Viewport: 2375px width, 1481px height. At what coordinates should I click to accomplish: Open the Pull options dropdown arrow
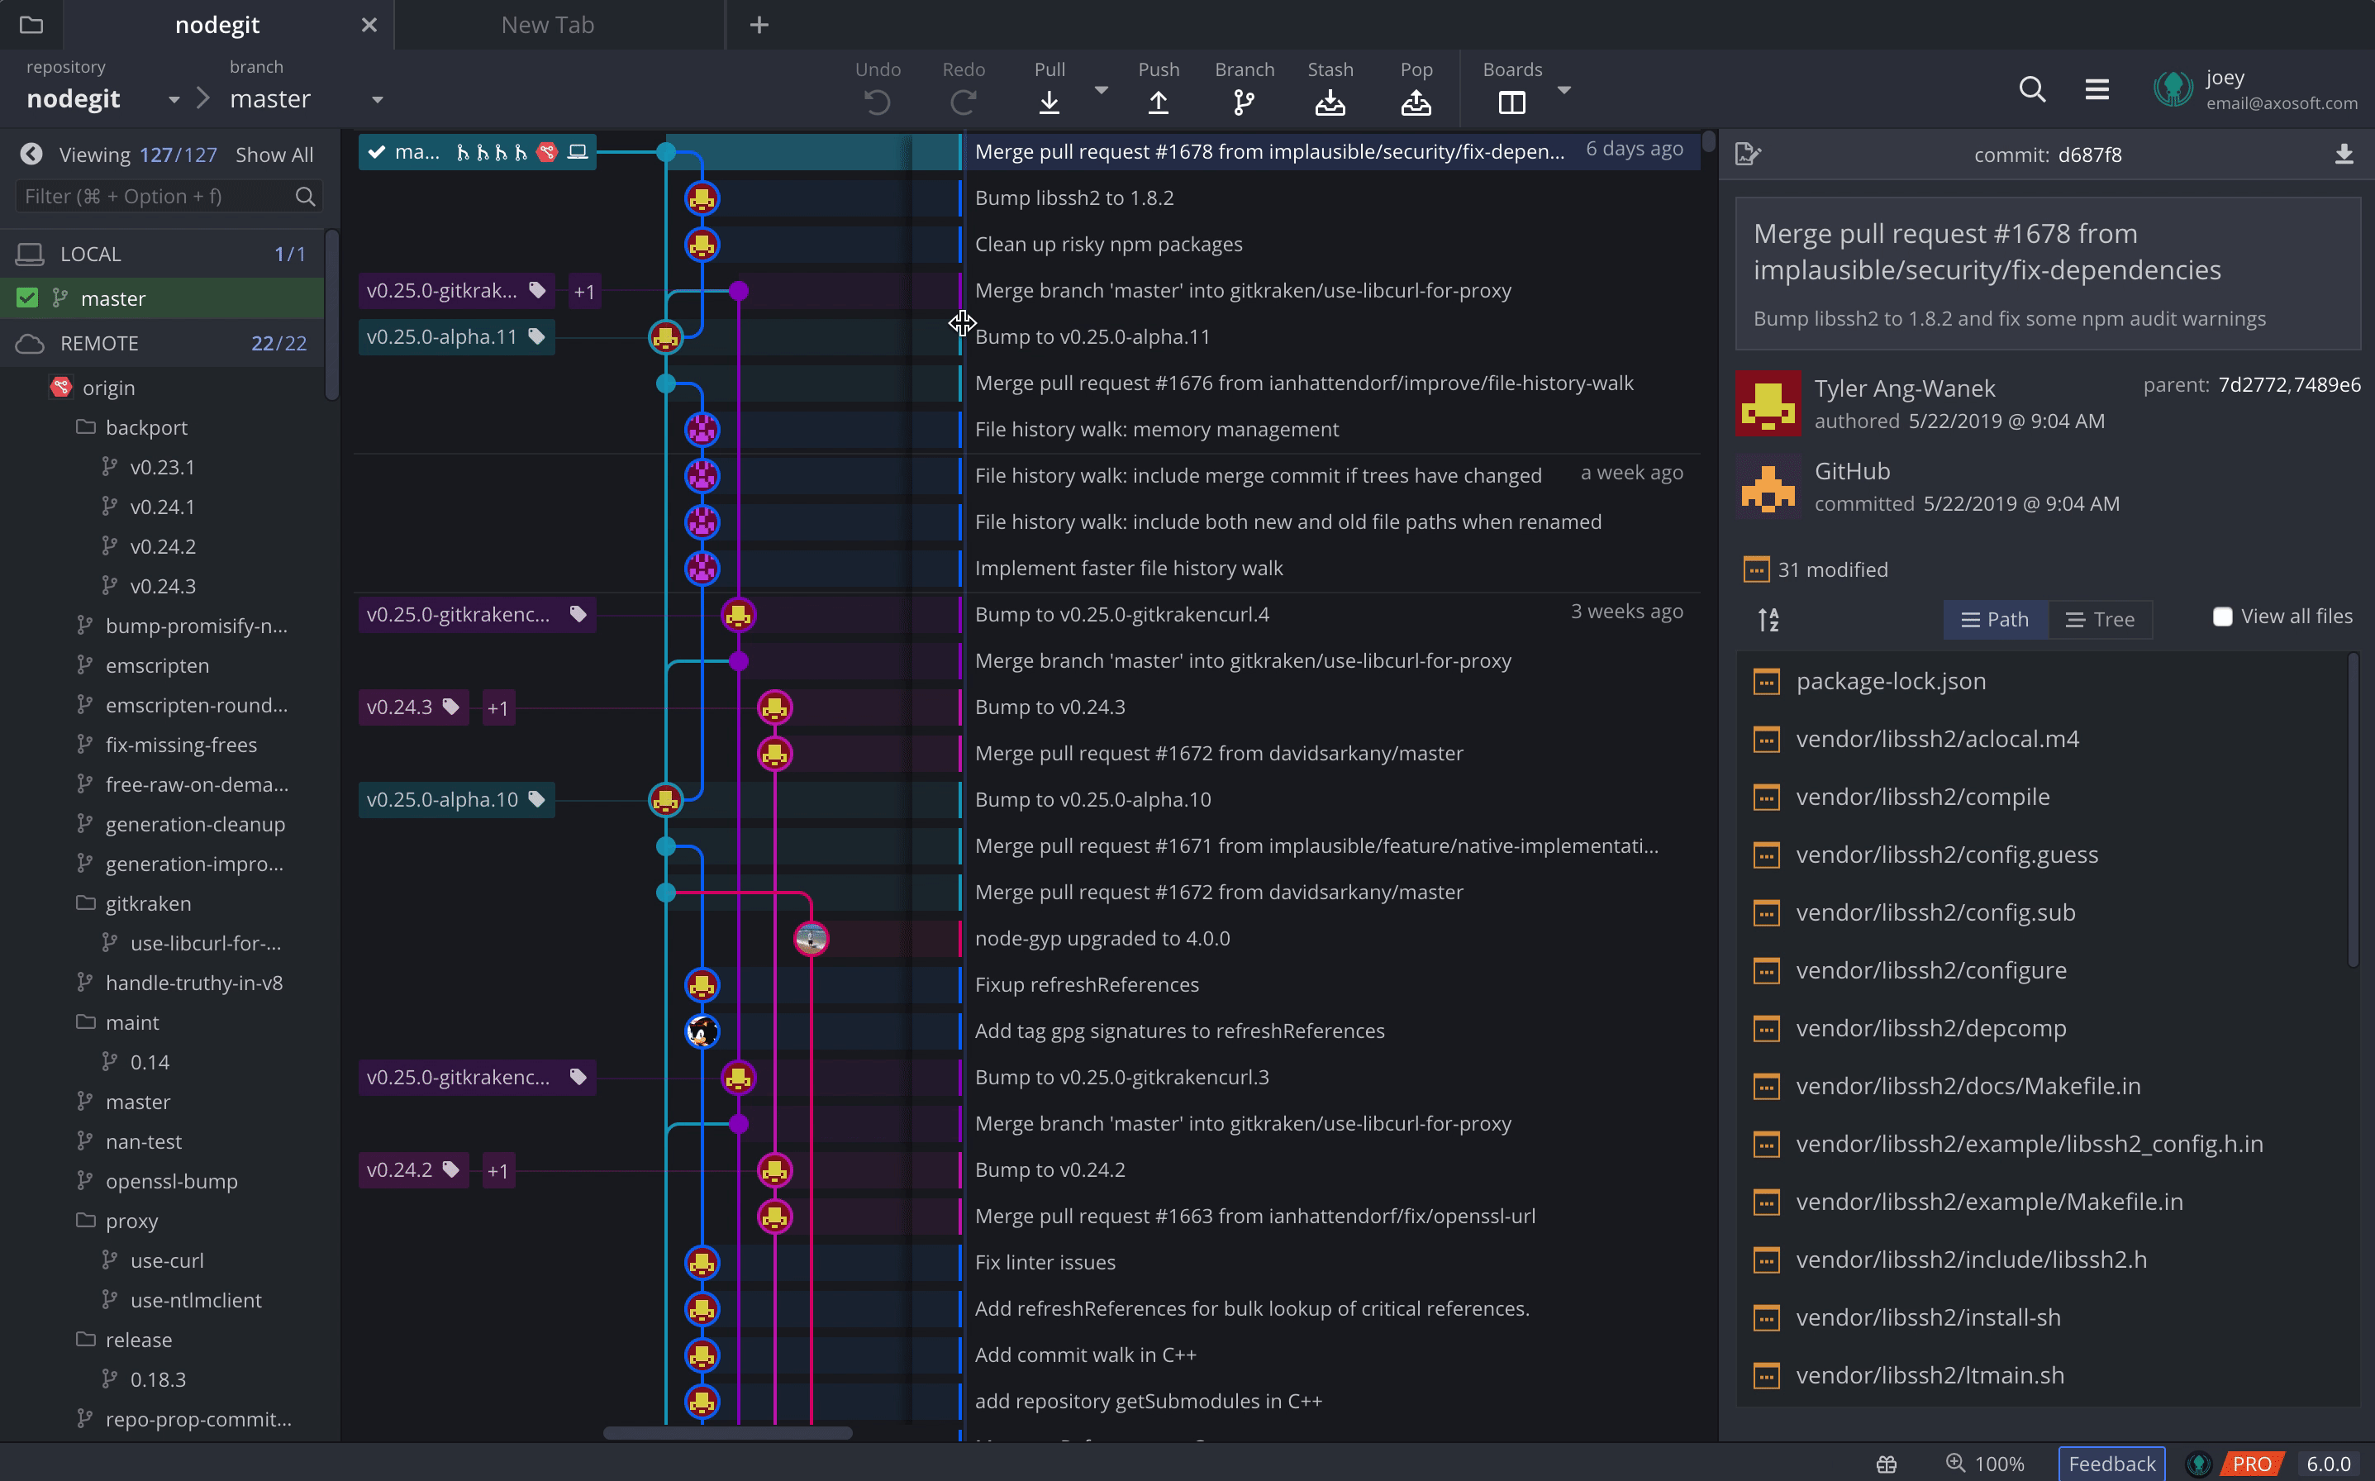(1101, 89)
